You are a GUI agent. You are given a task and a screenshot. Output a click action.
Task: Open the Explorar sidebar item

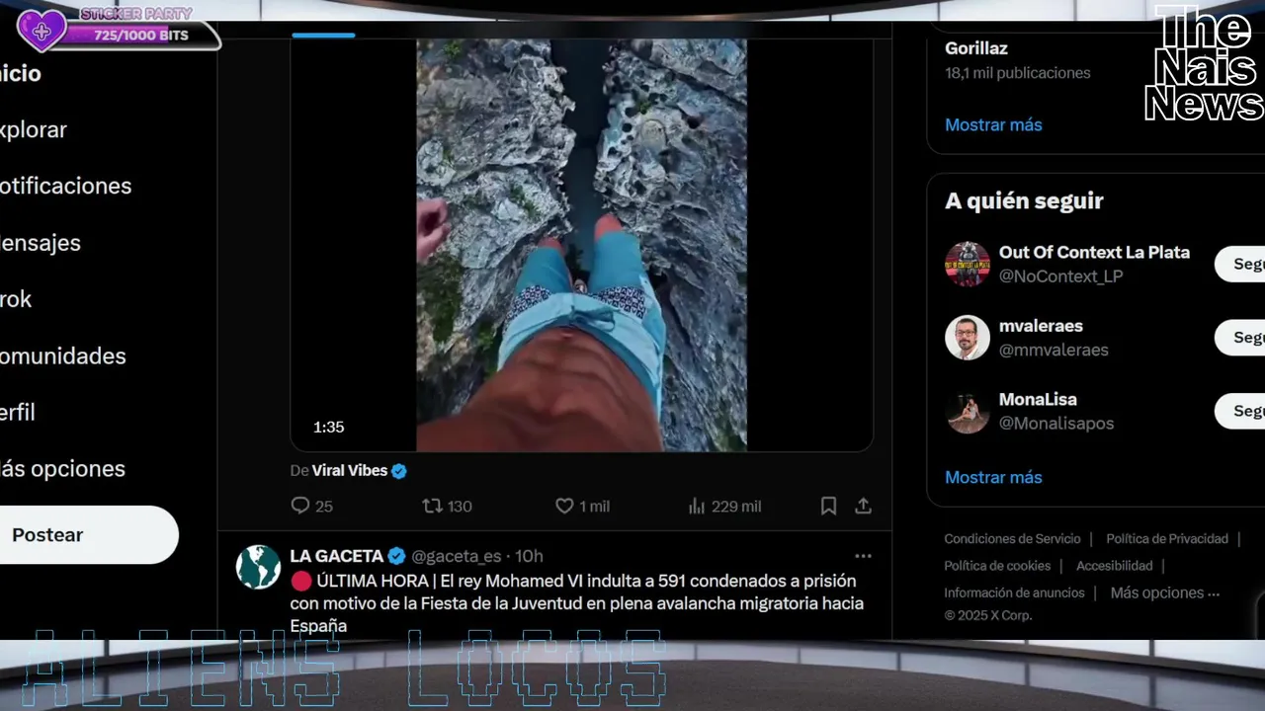tap(34, 129)
